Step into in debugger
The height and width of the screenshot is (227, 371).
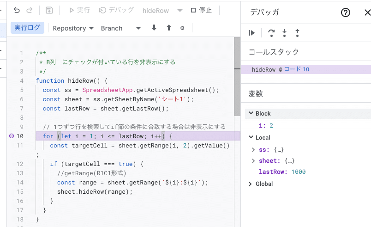pyautogui.click(x=284, y=33)
